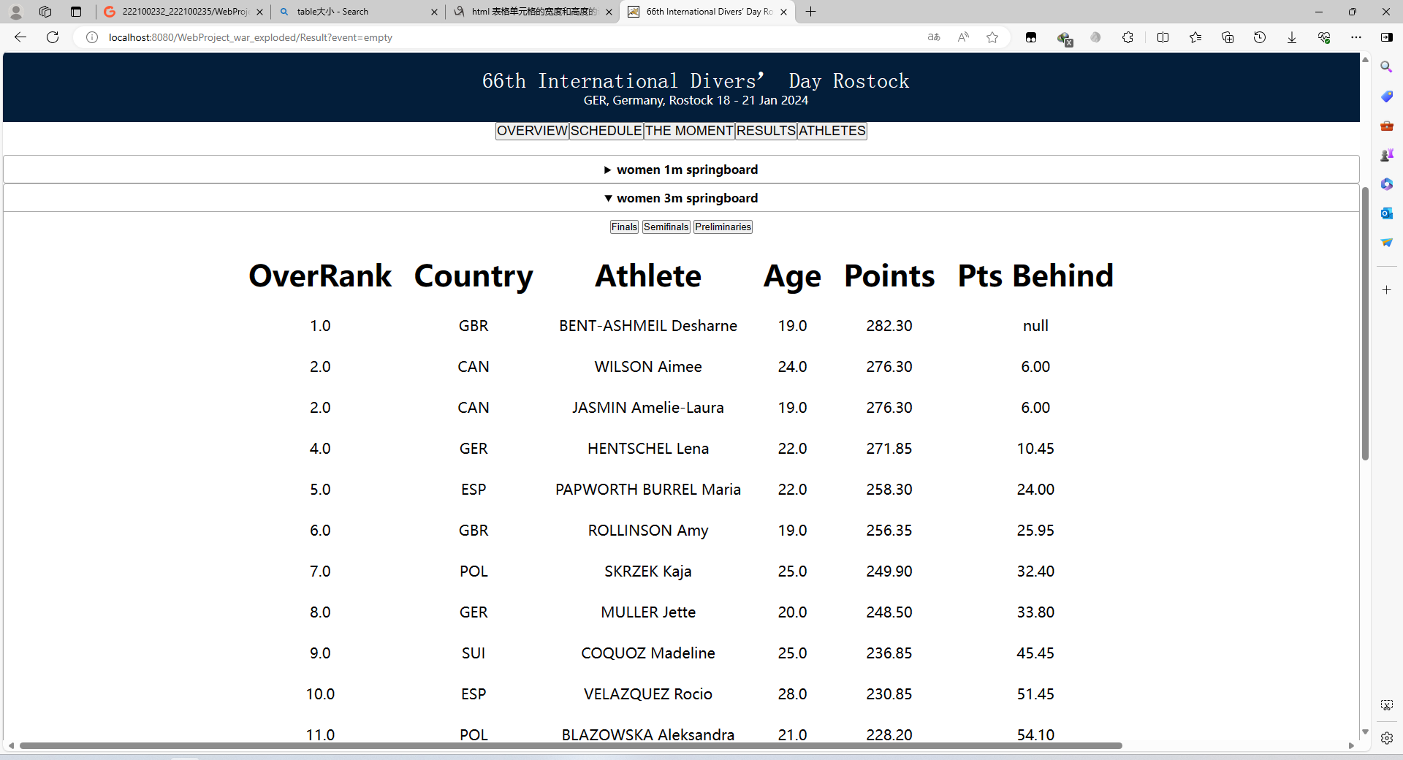This screenshot has height=760, width=1403.
Task: Open Settings and more menu
Action: click(x=1356, y=37)
